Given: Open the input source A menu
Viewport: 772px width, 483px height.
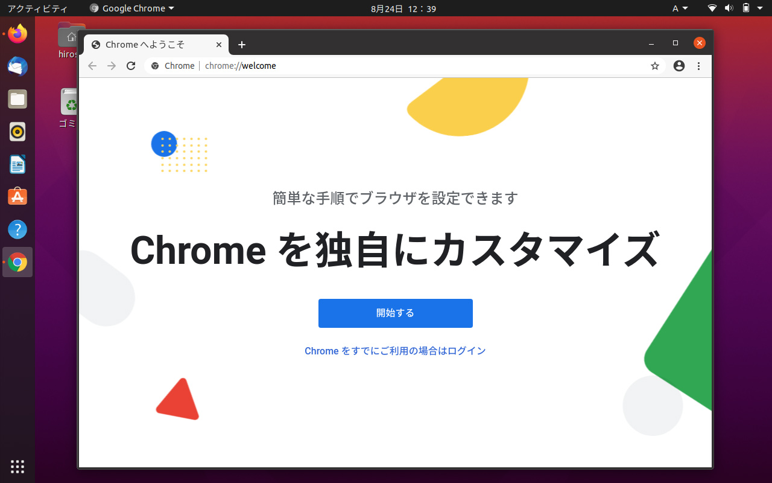Looking at the screenshot, I should pyautogui.click(x=680, y=8).
